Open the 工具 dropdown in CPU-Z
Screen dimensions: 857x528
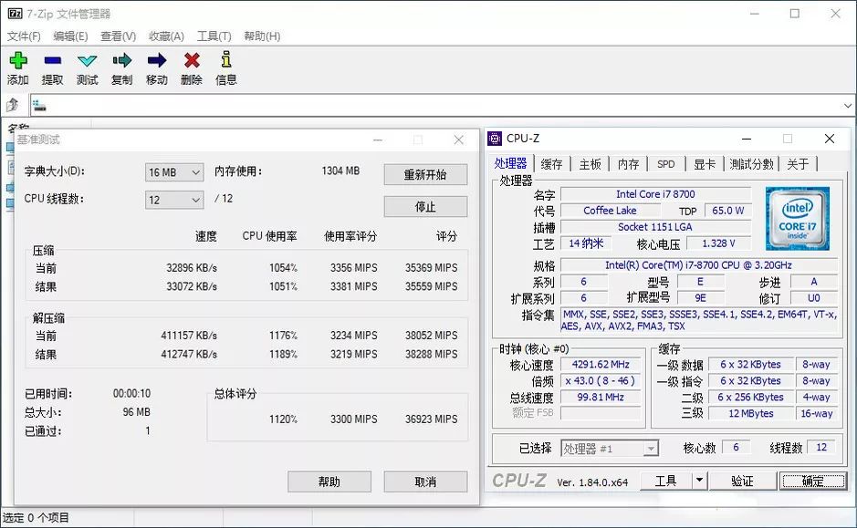tap(677, 480)
